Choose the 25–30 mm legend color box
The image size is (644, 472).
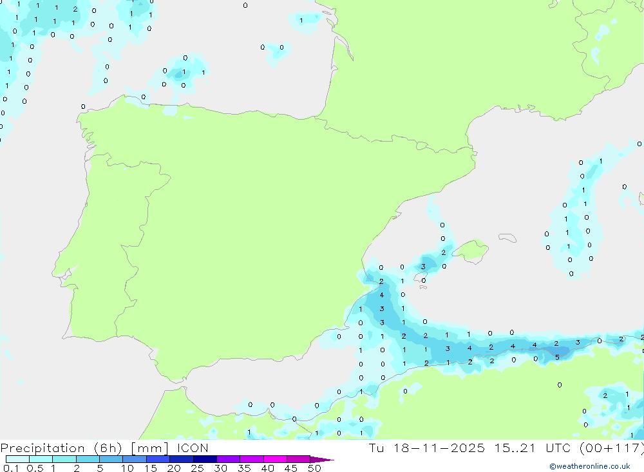click(x=205, y=459)
